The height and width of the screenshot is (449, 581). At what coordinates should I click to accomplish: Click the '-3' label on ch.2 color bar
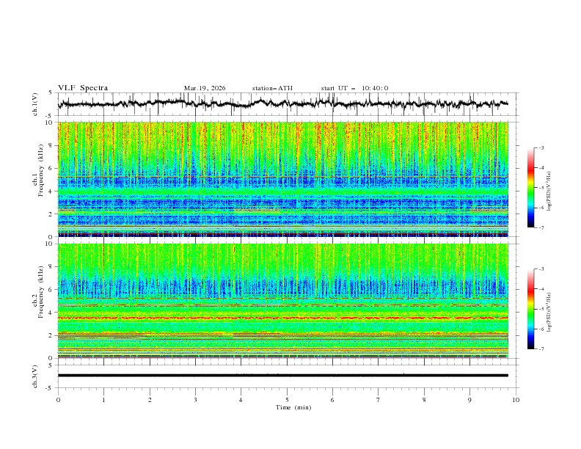click(541, 269)
